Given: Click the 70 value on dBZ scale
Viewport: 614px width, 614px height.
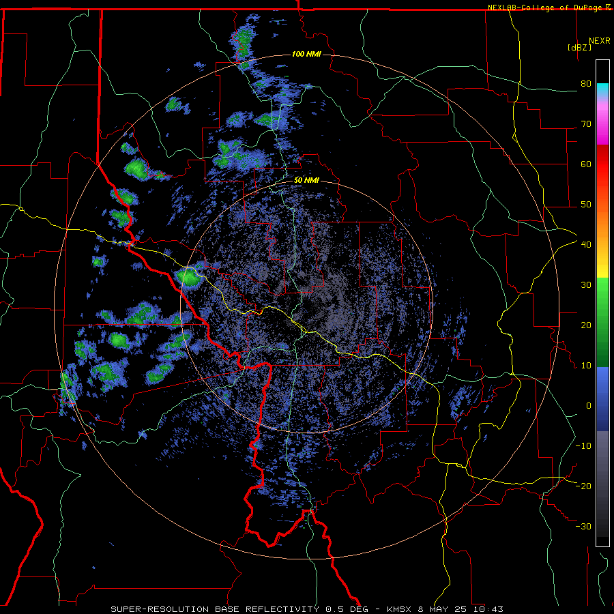Looking at the screenshot, I should click(x=586, y=124).
